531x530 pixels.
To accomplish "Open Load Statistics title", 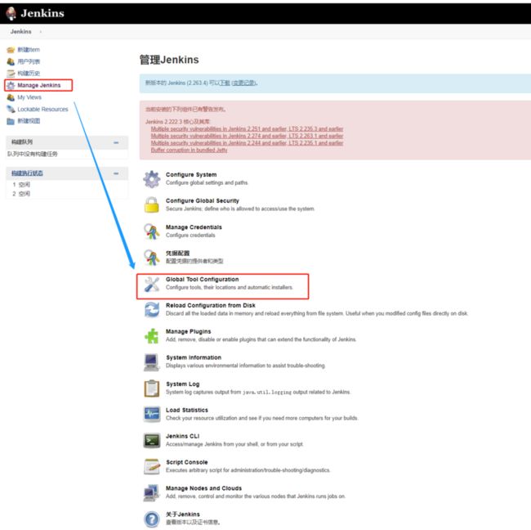I will coord(187,411).
